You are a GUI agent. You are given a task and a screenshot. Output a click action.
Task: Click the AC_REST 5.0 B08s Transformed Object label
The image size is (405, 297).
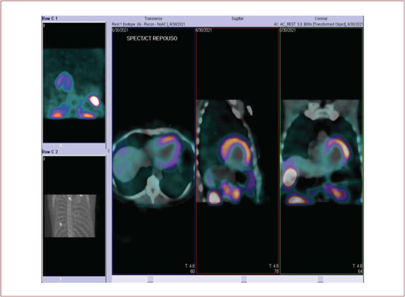(318, 24)
